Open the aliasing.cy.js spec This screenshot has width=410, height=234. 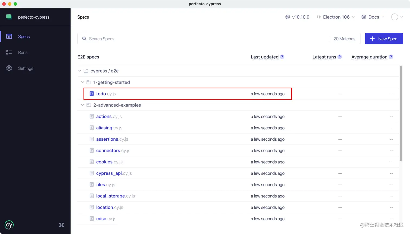[x=109, y=128]
